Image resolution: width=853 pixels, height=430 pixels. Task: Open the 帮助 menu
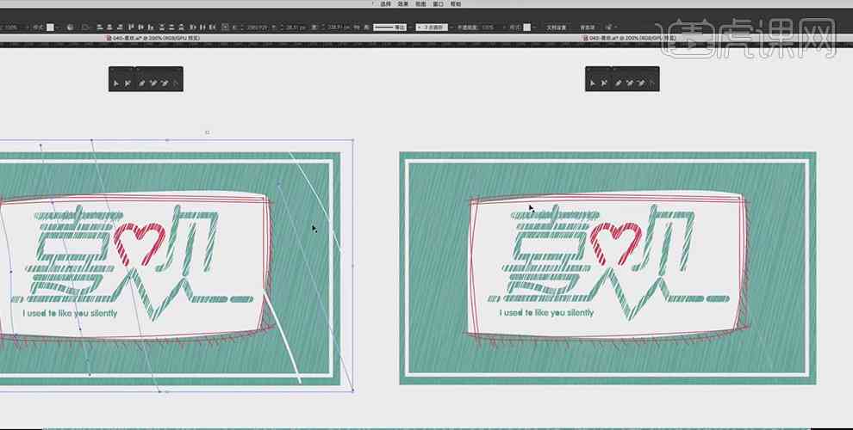[x=455, y=3]
